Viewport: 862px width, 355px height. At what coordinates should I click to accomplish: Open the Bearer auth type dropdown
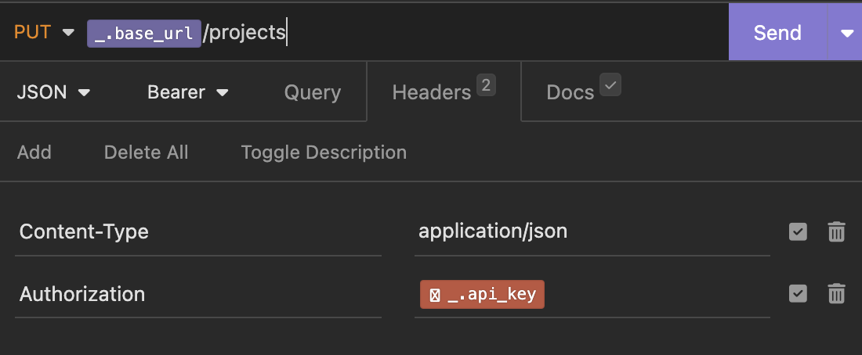click(x=187, y=92)
